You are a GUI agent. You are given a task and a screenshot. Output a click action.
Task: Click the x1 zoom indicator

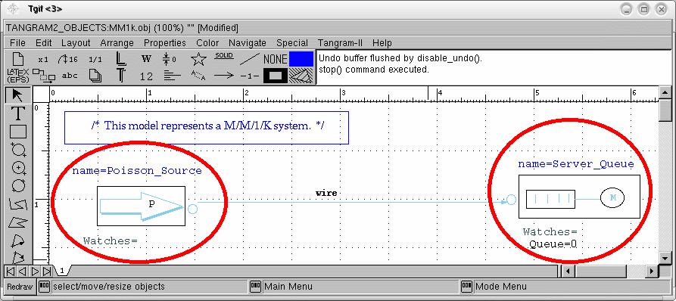43,59
